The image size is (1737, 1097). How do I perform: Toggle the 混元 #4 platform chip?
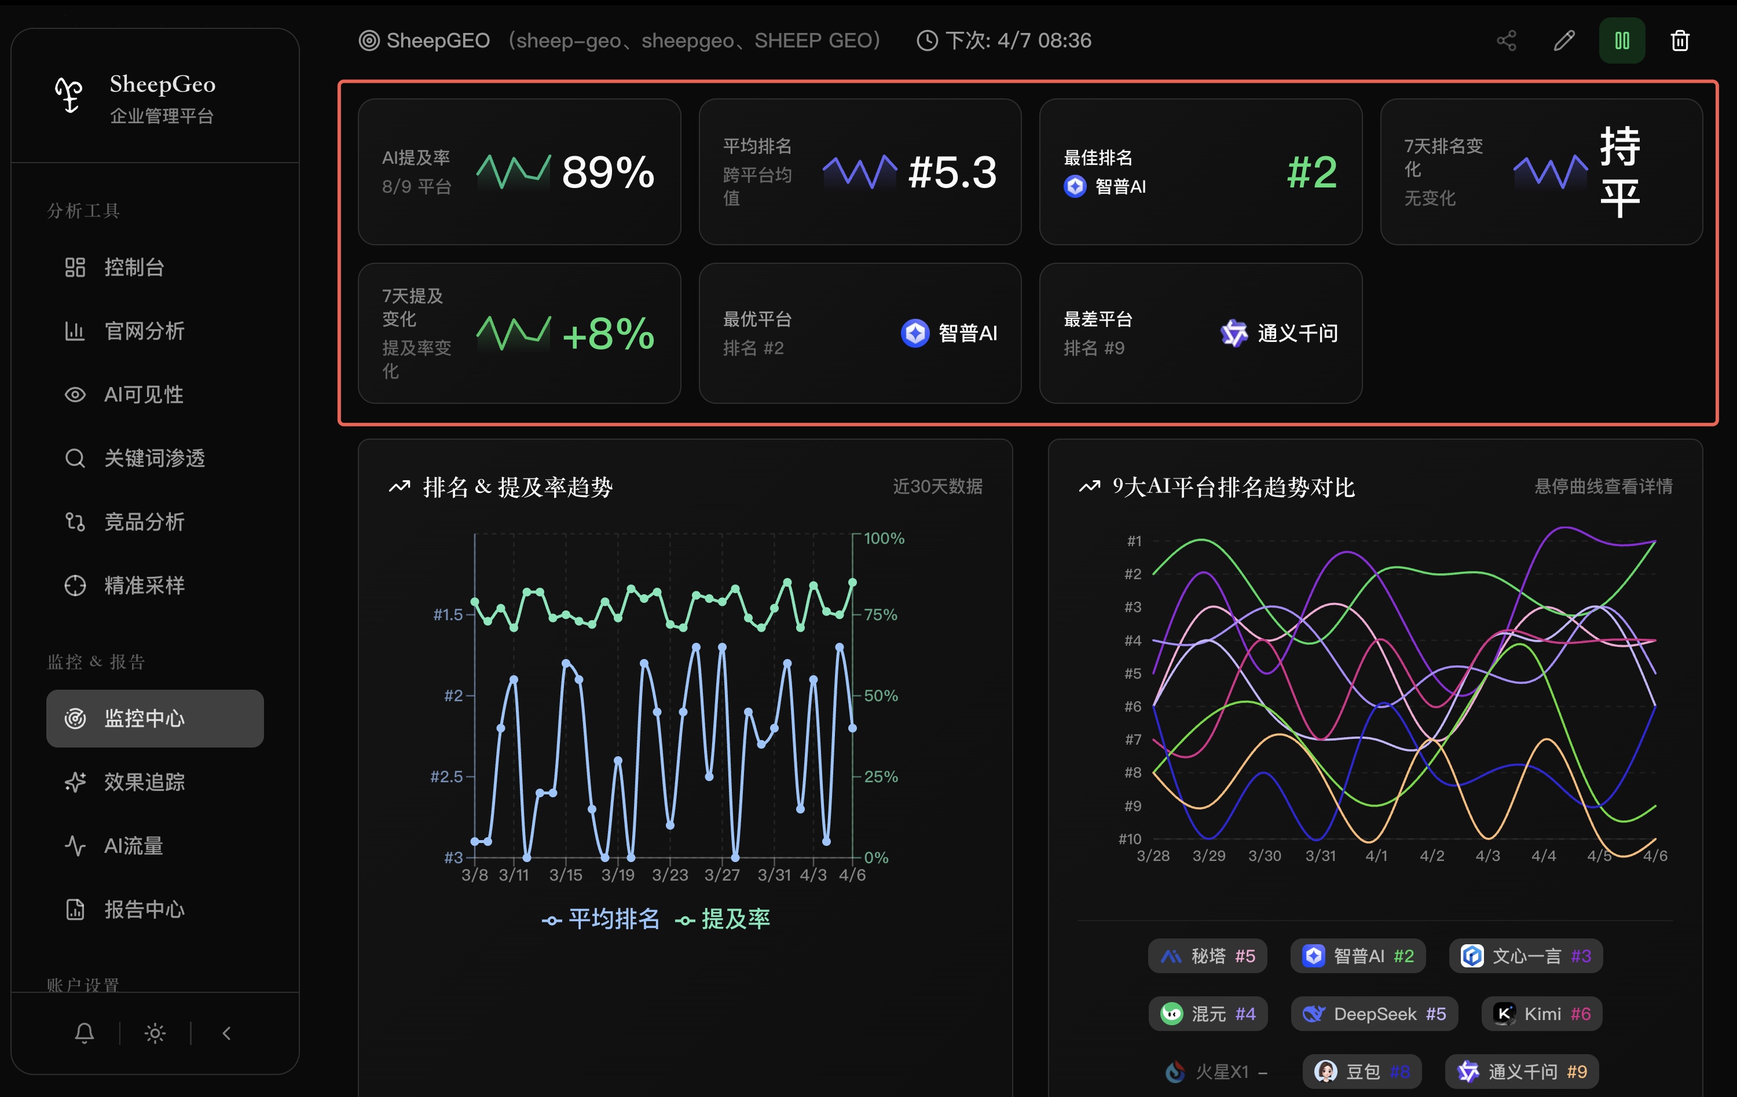coord(1208,1013)
